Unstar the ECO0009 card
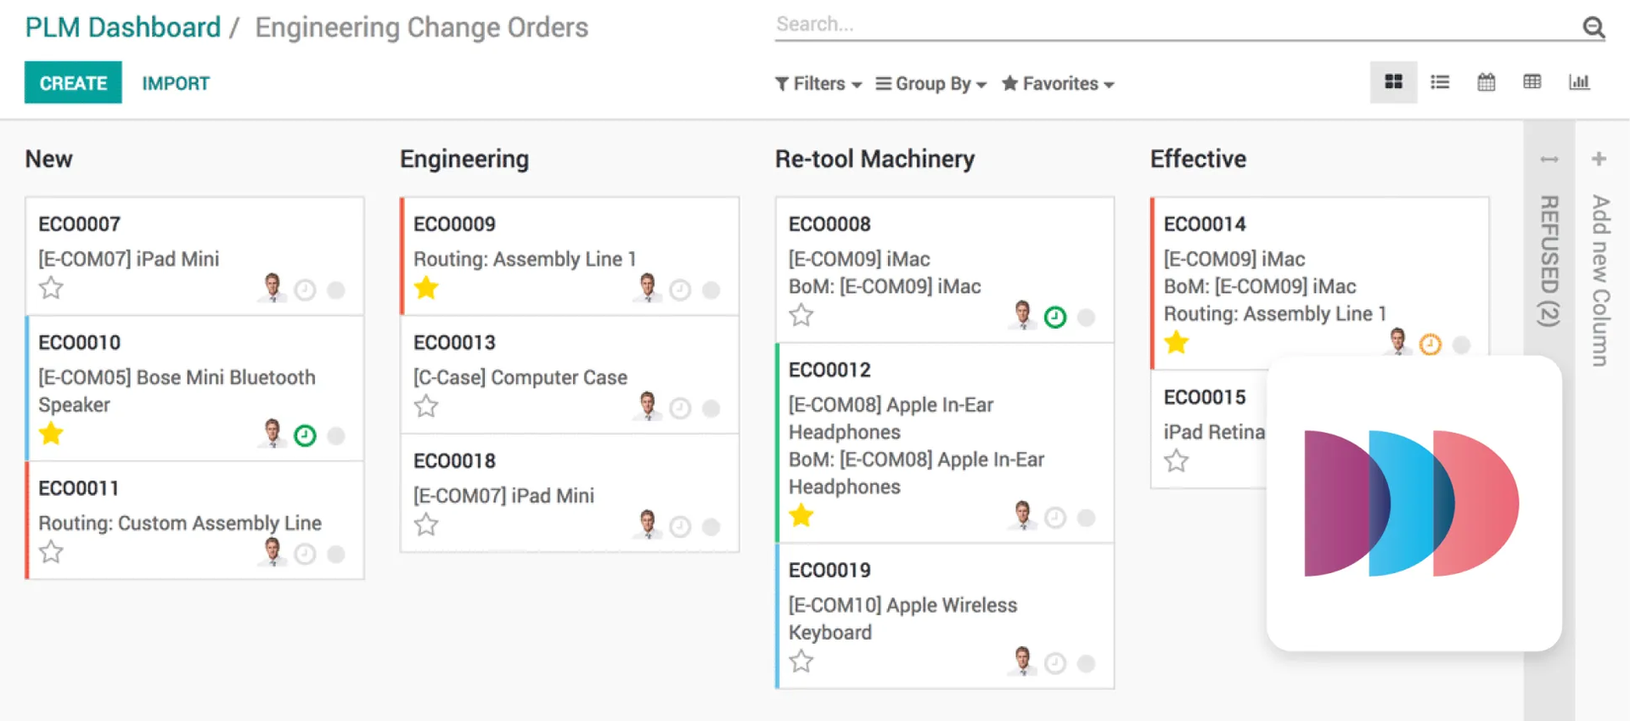This screenshot has width=1630, height=721. coord(426,288)
